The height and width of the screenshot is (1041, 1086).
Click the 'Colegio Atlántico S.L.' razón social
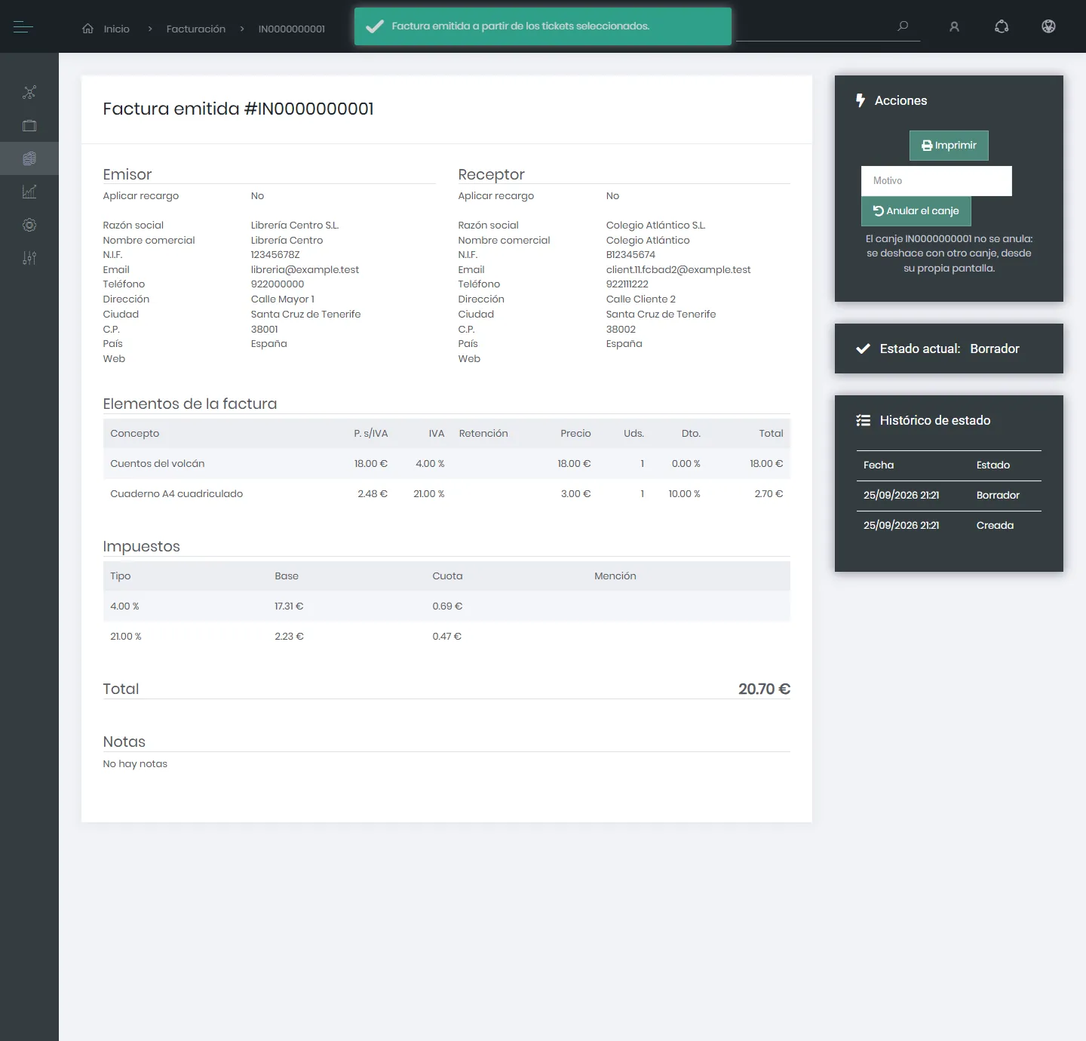click(656, 226)
